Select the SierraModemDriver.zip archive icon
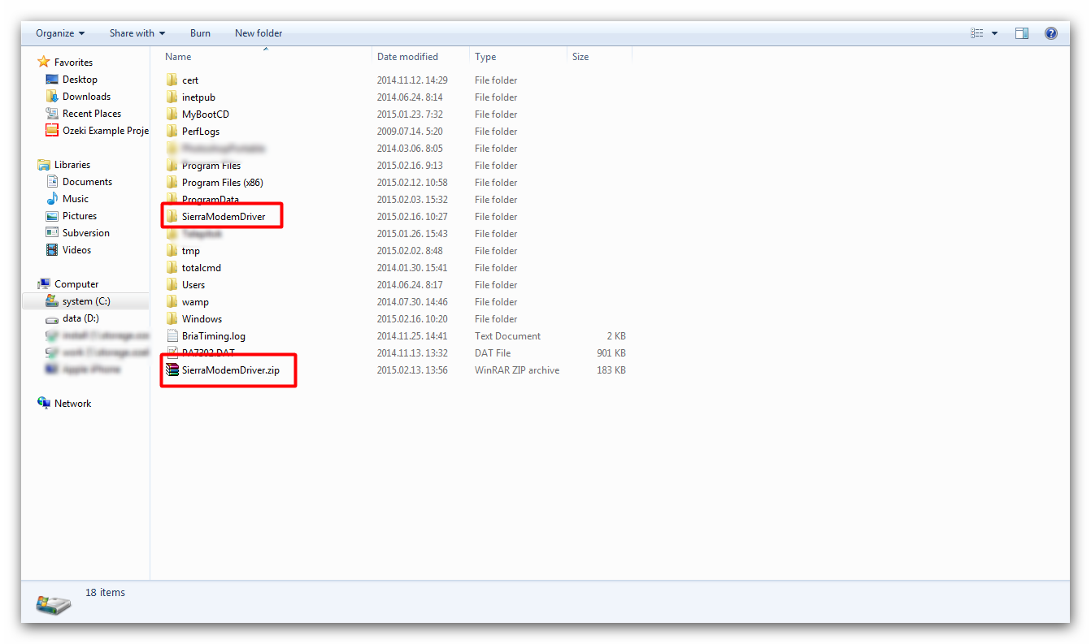Viewport: 1091px width, 644px height. (x=172, y=370)
